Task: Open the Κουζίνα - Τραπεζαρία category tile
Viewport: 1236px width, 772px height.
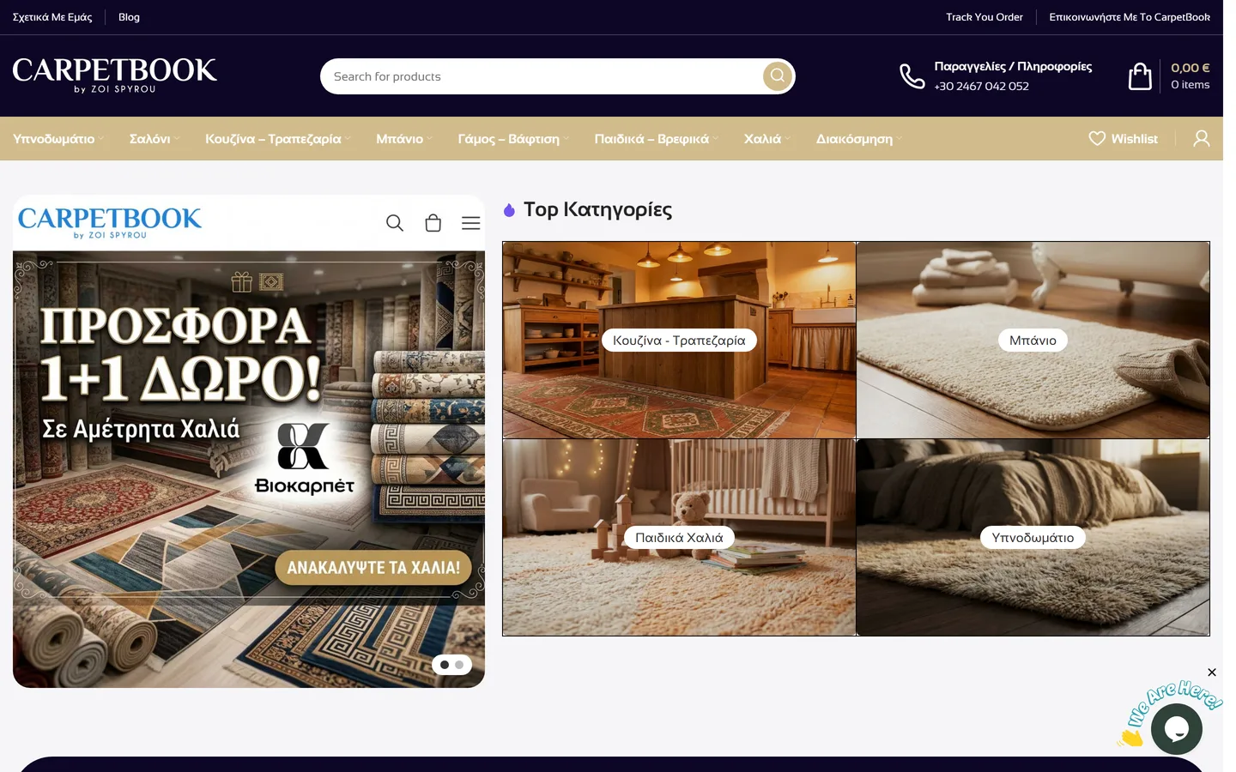Action: [679, 341]
